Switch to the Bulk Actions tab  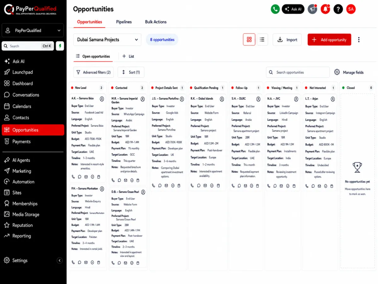156,22
